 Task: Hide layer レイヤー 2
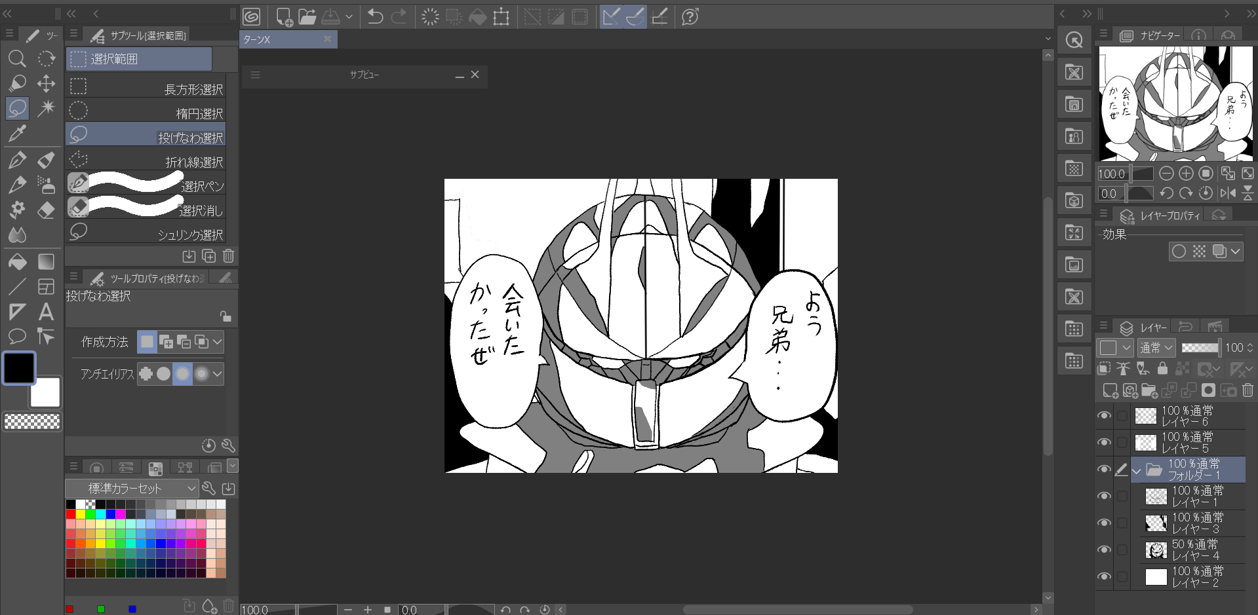pyautogui.click(x=1104, y=576)
